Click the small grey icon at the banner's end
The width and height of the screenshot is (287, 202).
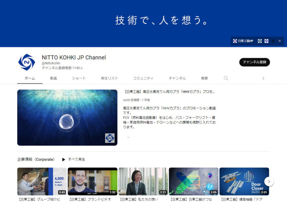pyautogui.click(x=280, y=41)
